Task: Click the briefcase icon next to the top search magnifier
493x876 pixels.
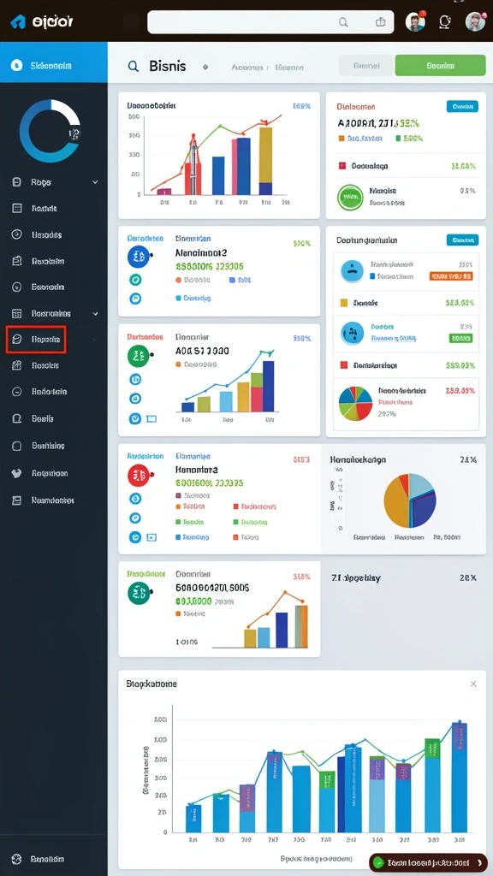Action: (381, 22)
